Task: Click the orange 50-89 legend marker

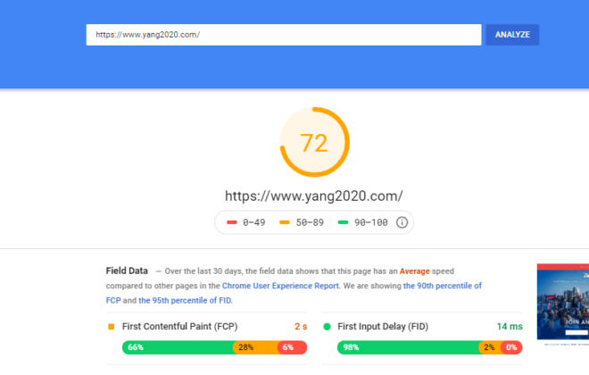Action: tap(285, 222)
